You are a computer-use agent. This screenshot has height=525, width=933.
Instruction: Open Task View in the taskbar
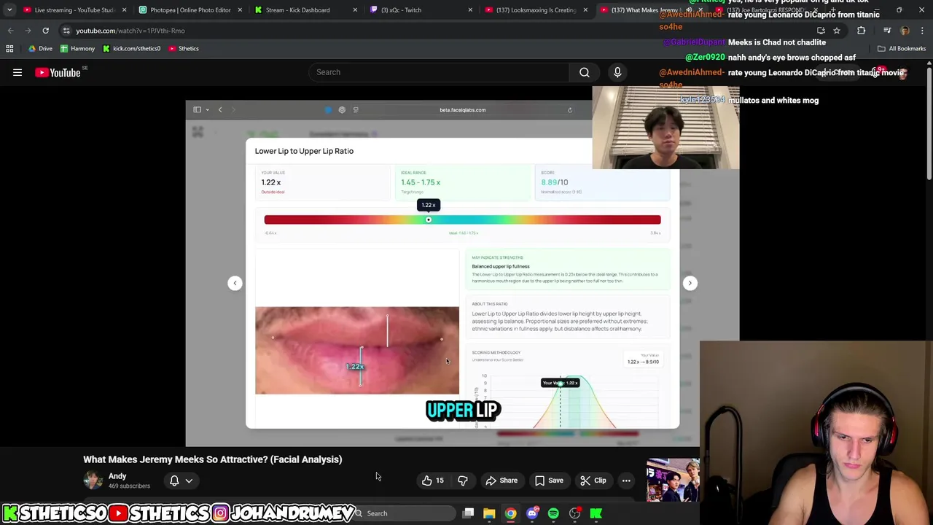(468, 513)
